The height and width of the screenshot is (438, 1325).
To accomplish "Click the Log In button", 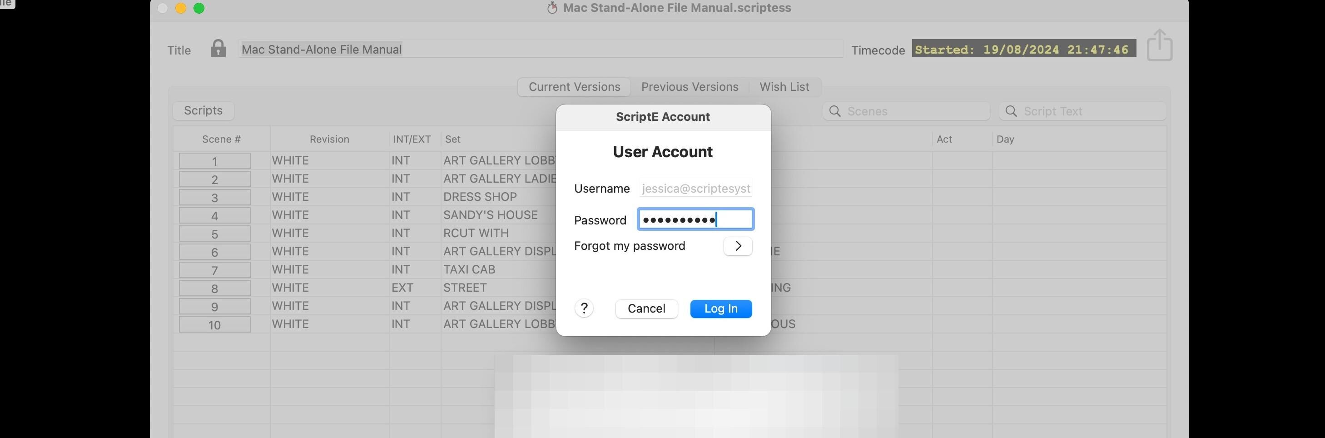I will click(x=720, y=309).
